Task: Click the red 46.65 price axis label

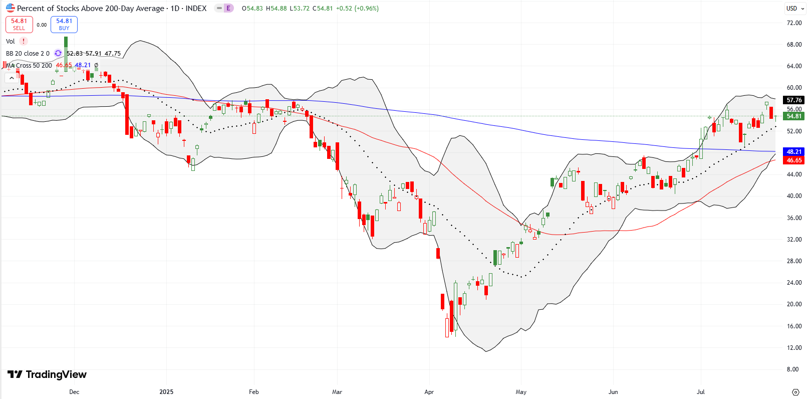Action: click(x=794, y=160)
